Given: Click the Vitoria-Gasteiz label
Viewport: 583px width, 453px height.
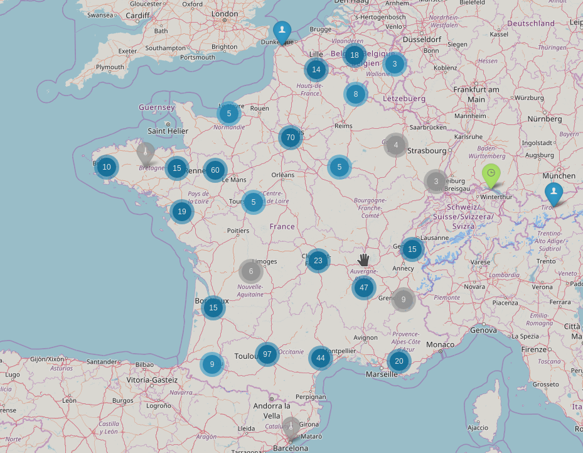Looking at the screenshot, I should 152,380.
